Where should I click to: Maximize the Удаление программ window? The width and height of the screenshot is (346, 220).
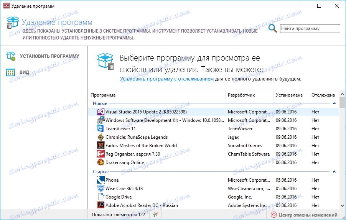click(x=319, y=6)
